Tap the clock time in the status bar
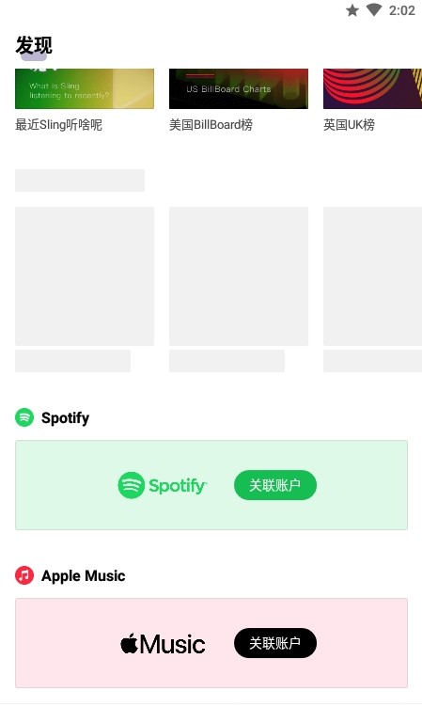Image resolution: width=422 pixels, height=706 pixels. click(x=401, y=10)
